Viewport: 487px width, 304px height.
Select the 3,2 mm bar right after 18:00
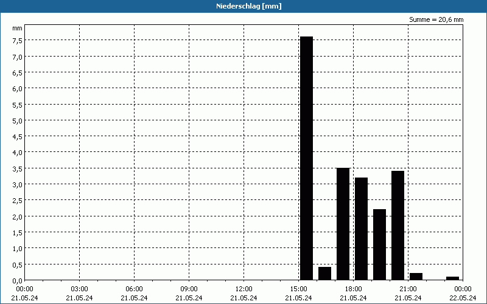[361, 229]
